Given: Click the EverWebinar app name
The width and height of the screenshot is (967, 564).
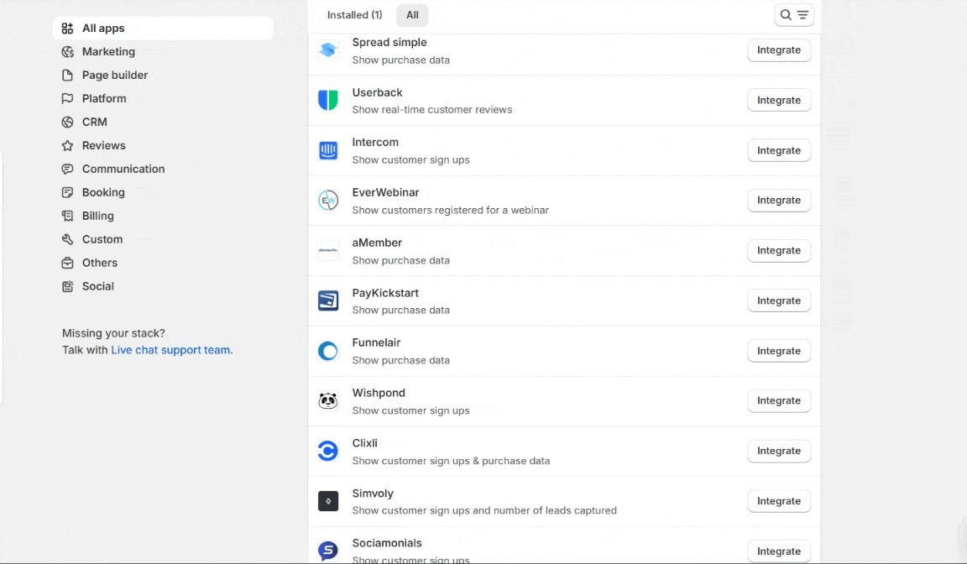Looking at the screenshot, I should click(385, 192).
